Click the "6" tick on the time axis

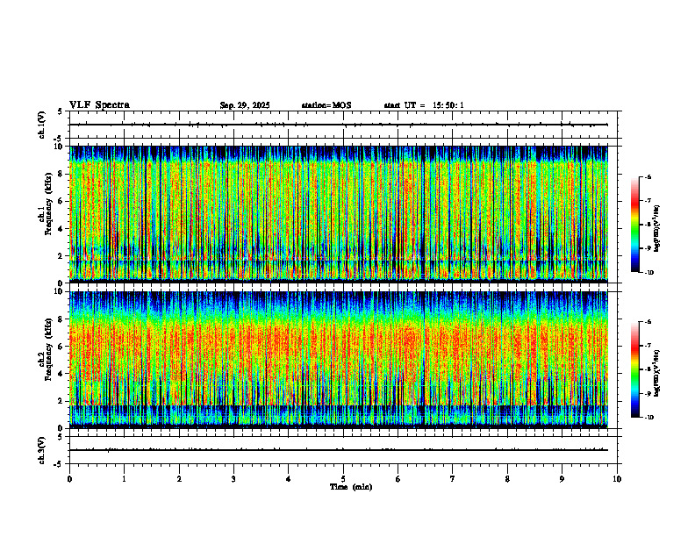pos(398,479)
